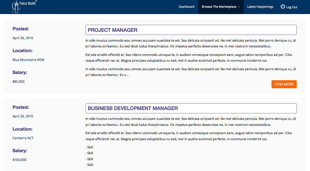Click the Project Manager Salary heading
310x171 pixels.
tap(20, 72)
